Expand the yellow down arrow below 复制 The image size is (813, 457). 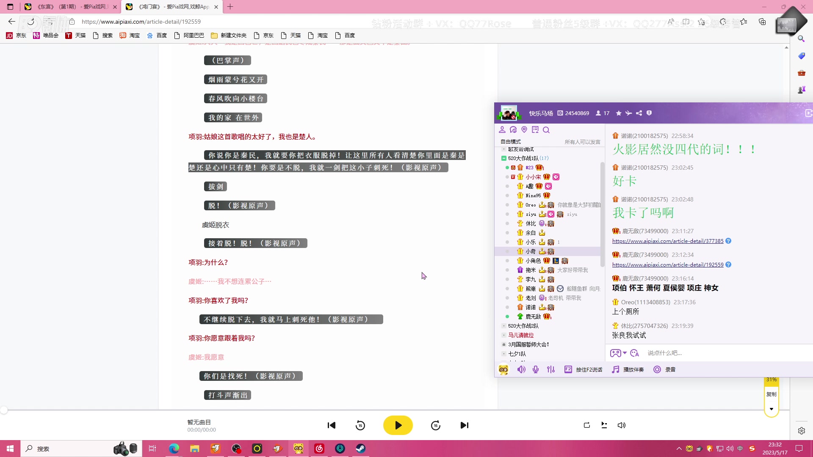pos(772,409)
